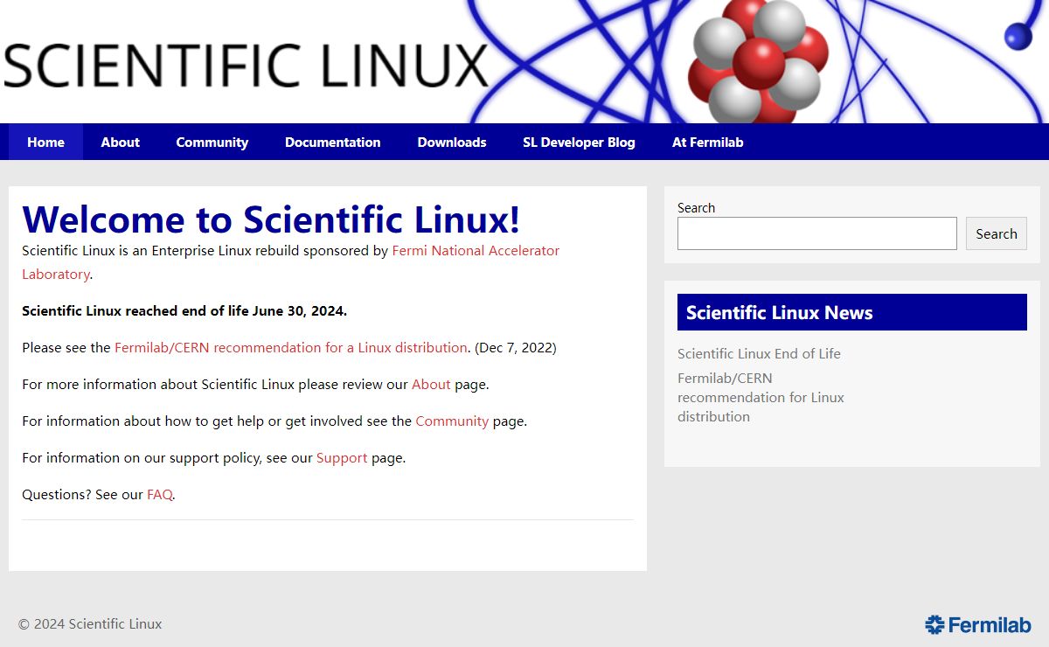Open the Documentation menu
Image resolution: width=1049 pixels, height=647 pixels.
tap(332, 142)
